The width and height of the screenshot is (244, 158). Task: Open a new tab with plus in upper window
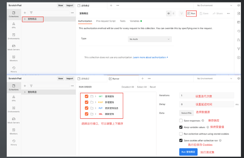click(x=111, y=6)
